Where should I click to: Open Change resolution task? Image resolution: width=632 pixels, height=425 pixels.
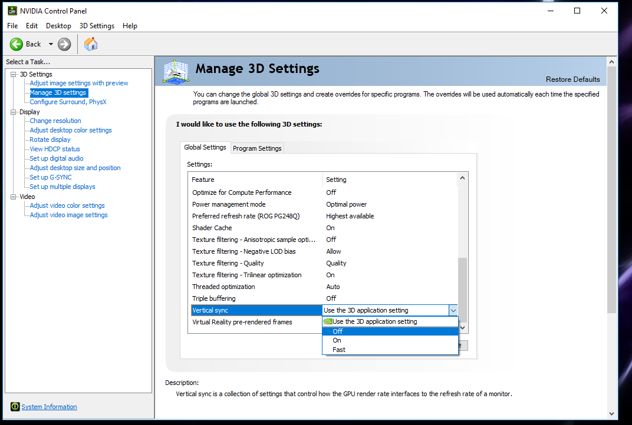[x=55, y=121]
